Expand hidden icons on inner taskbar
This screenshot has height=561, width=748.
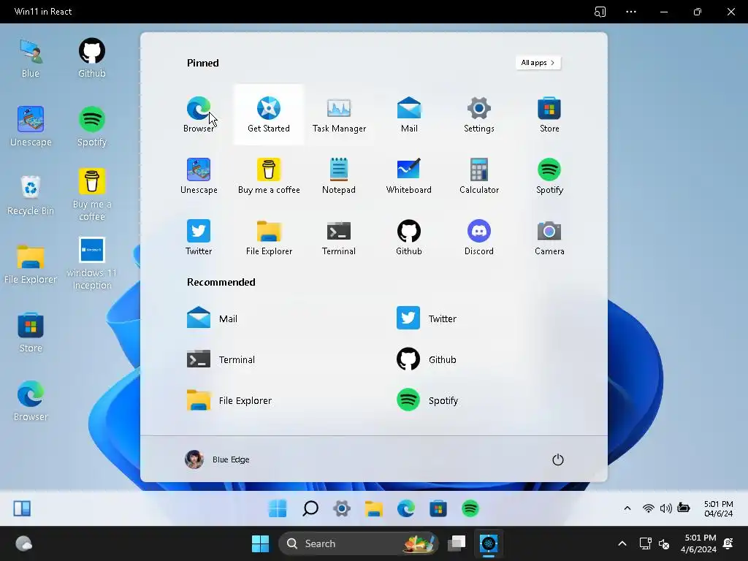tap(627, 508)
